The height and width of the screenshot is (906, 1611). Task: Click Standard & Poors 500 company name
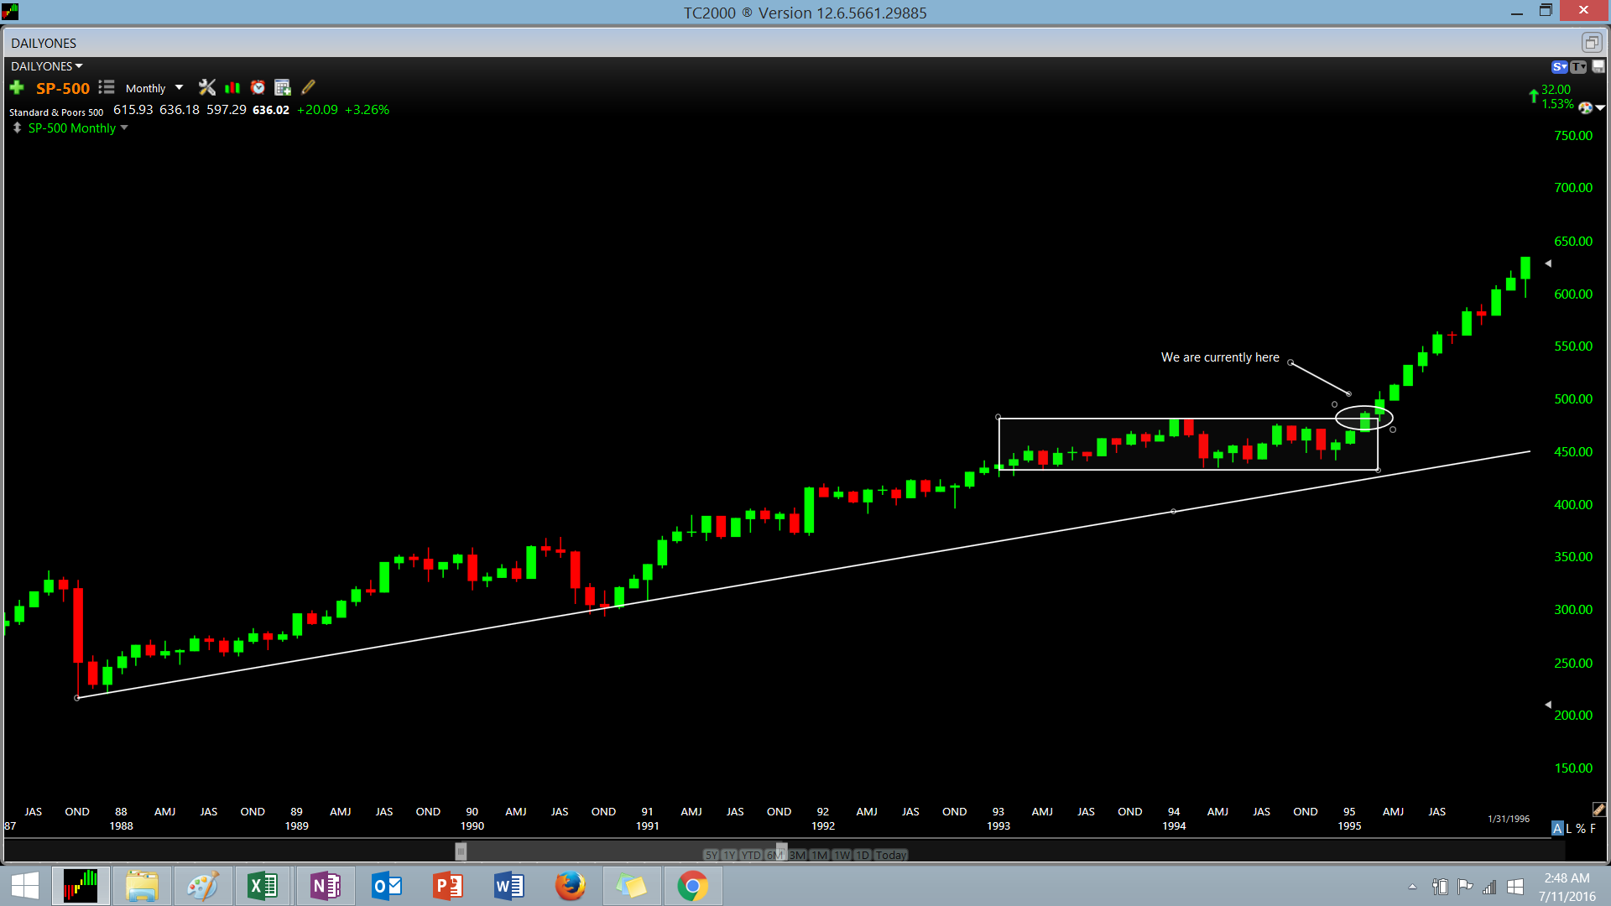56,112
